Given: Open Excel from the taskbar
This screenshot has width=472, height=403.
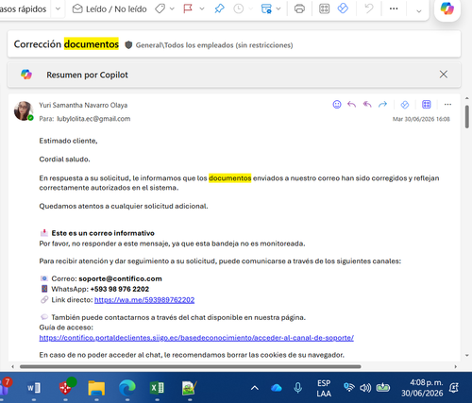Looking at the screenshot, I should pyautogui.click(x=157, y=388).
